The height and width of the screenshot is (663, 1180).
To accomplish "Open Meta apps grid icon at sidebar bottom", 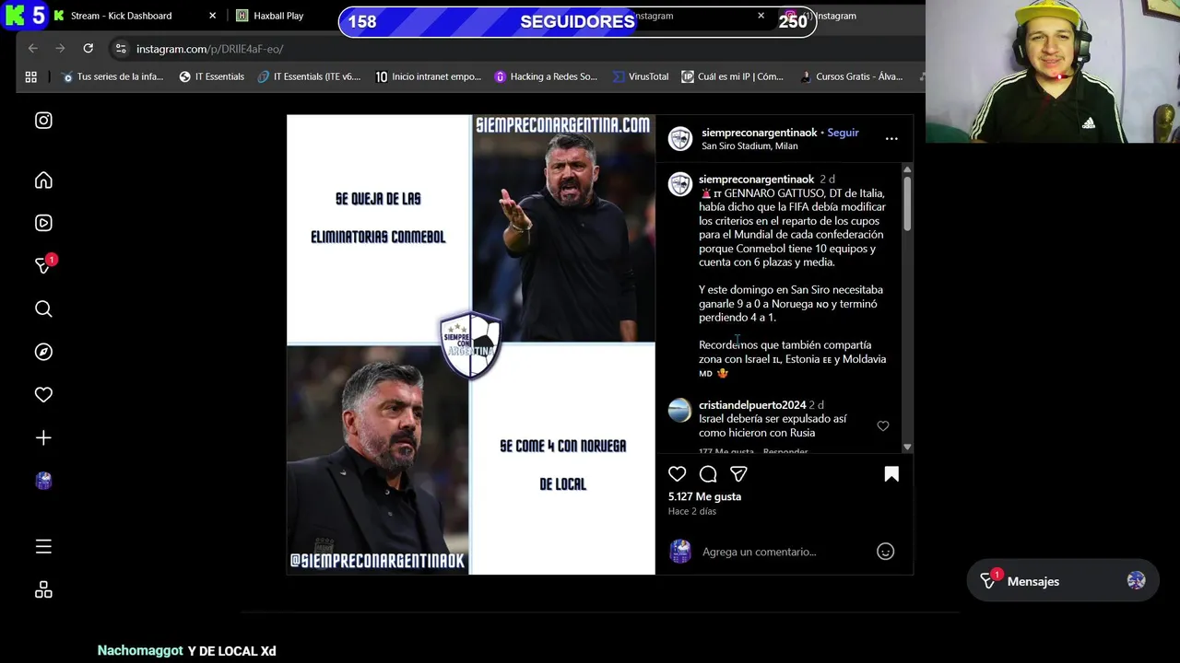I will click(43, 590).
